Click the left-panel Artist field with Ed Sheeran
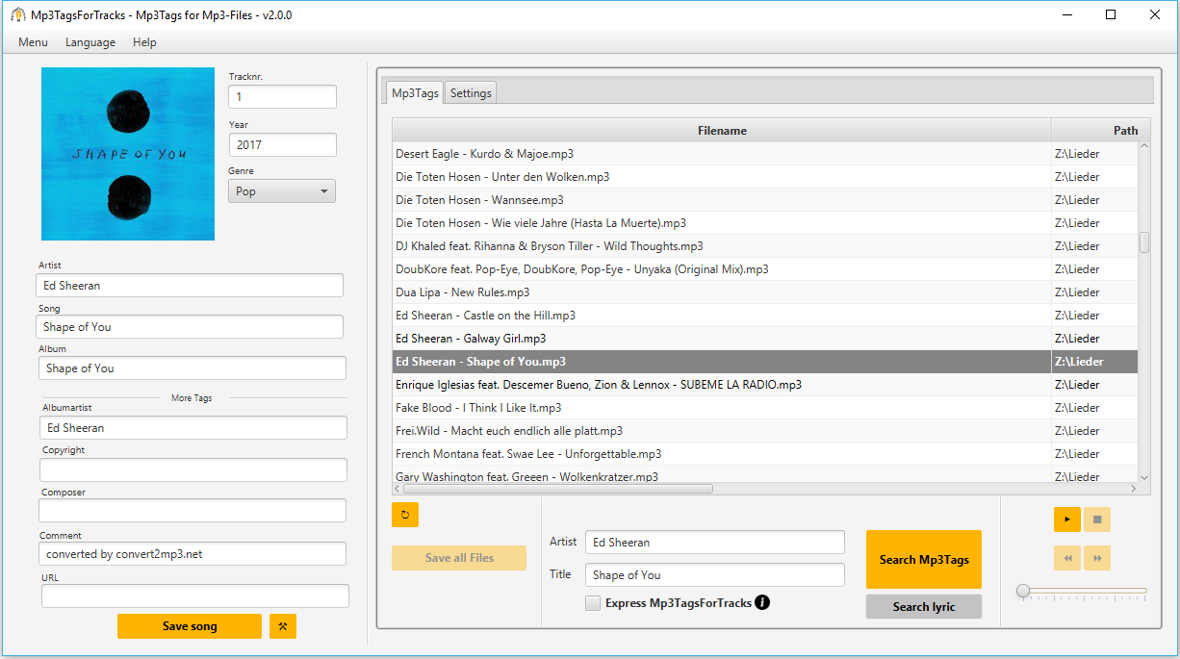The width and height of the screenshot is (1180, 659). click(x=190, y=286)
